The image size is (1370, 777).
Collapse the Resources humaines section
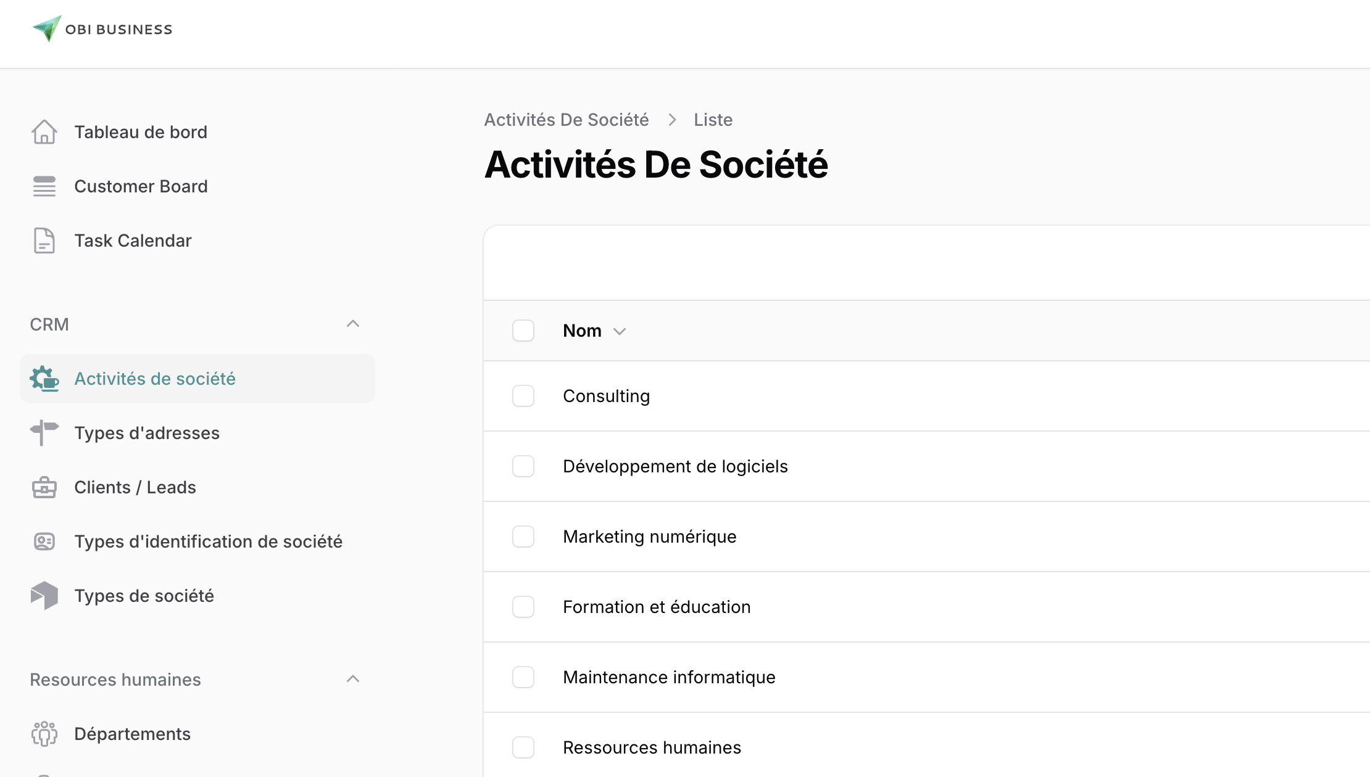[x=353, y=679]
